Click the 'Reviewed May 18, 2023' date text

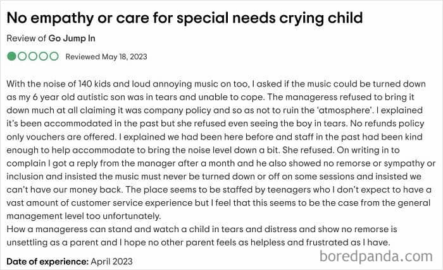(106, 57)
